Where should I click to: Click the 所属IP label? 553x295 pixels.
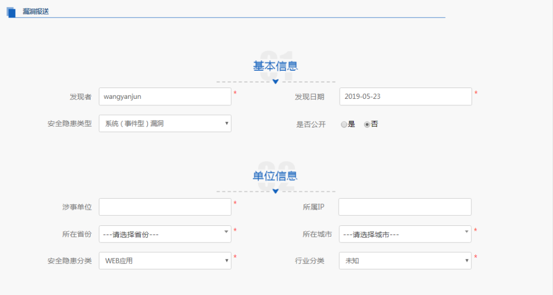pos(313,207)
